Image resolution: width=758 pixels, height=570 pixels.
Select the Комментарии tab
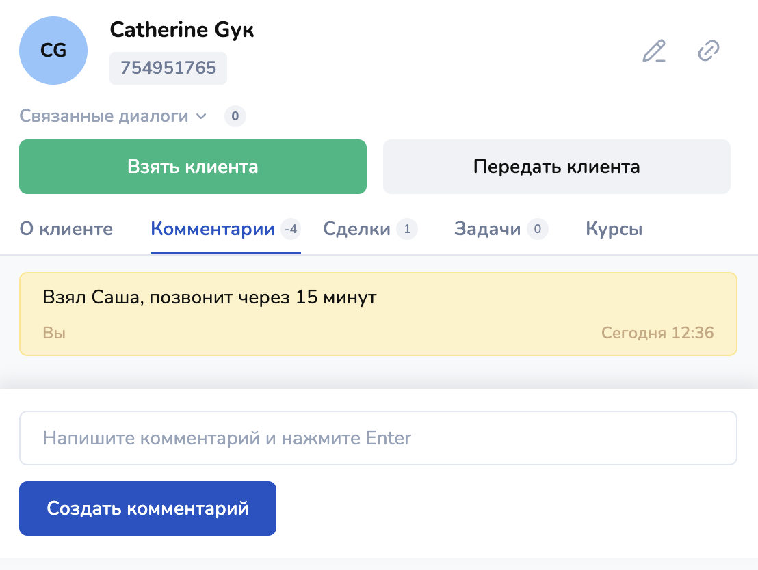pyautogui.click(x=213, y=229)
